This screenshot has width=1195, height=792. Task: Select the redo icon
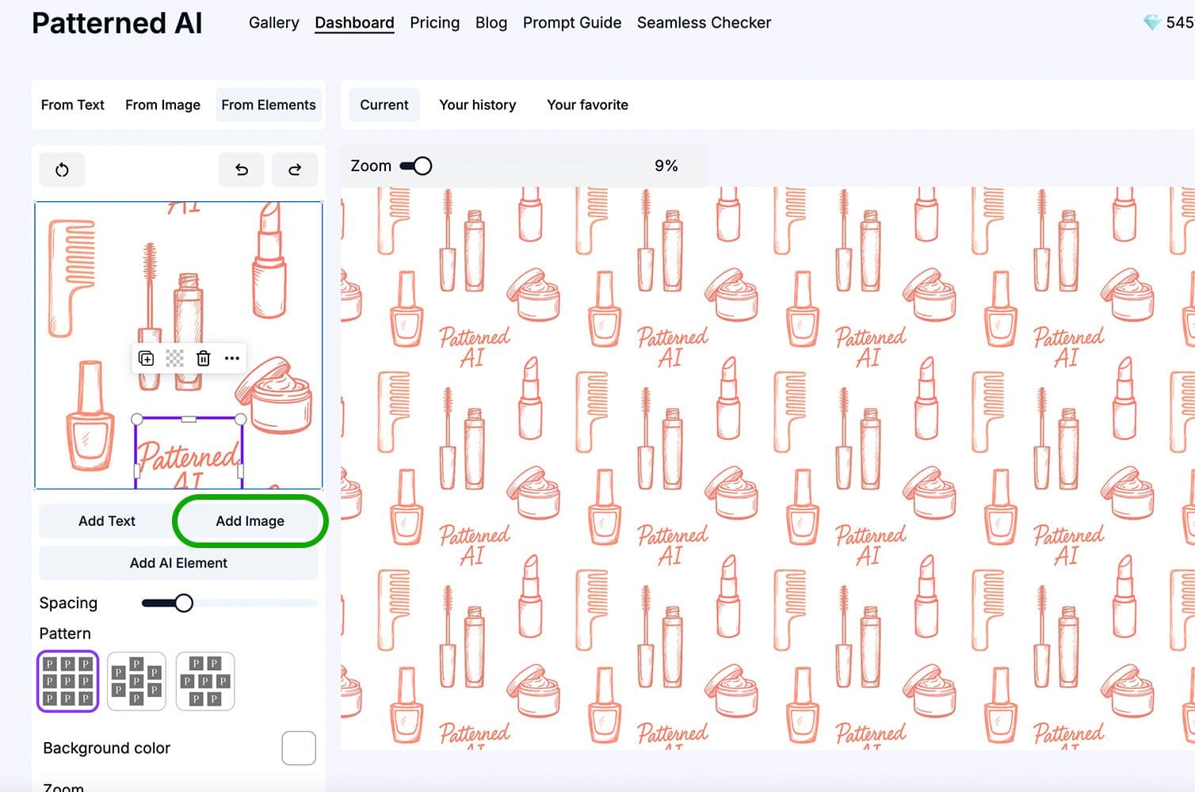pyautogui.click(x=295, y=169)
